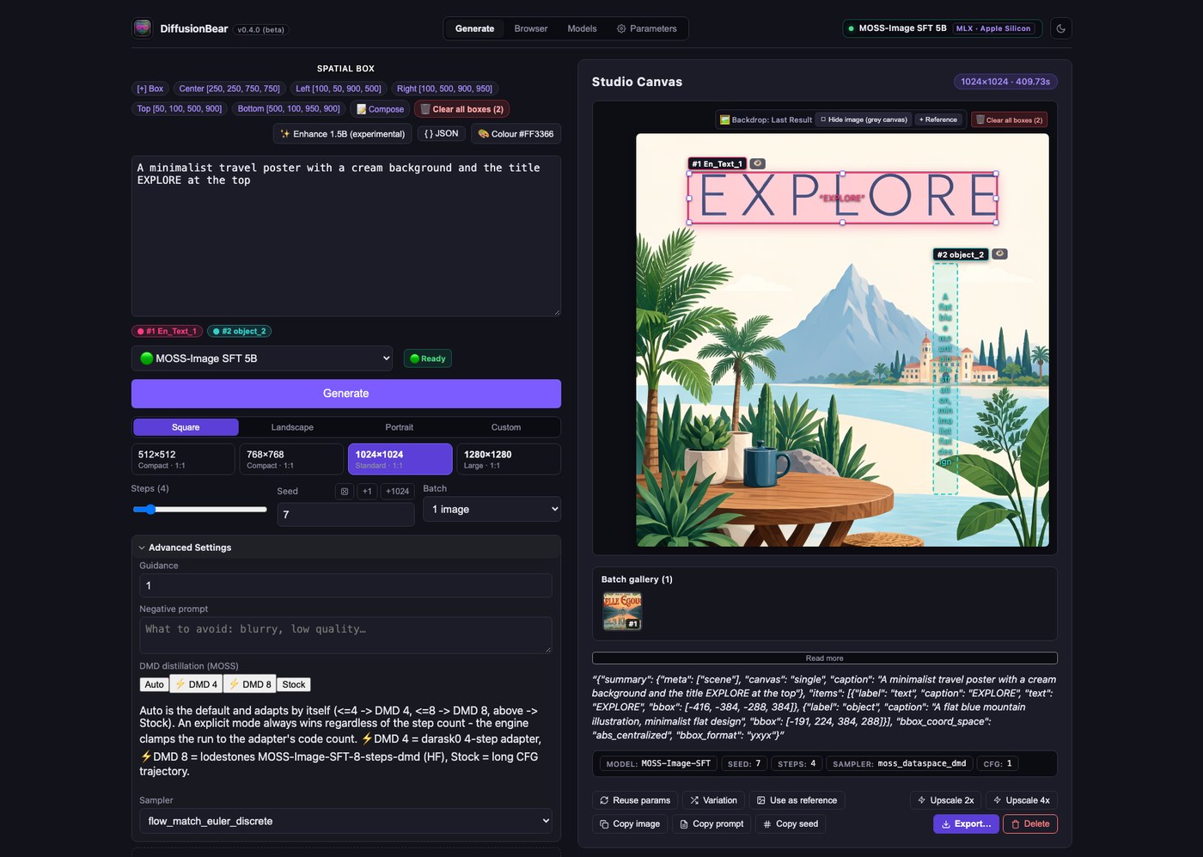Select the DMD 8 distillation mode
The image size is (1203, 857).
[250, 684]
